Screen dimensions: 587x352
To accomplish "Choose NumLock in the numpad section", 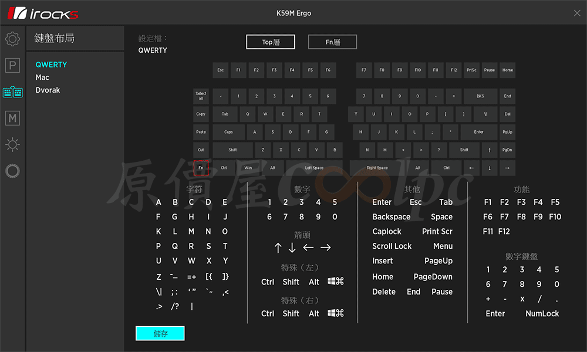I will (542, 313).
